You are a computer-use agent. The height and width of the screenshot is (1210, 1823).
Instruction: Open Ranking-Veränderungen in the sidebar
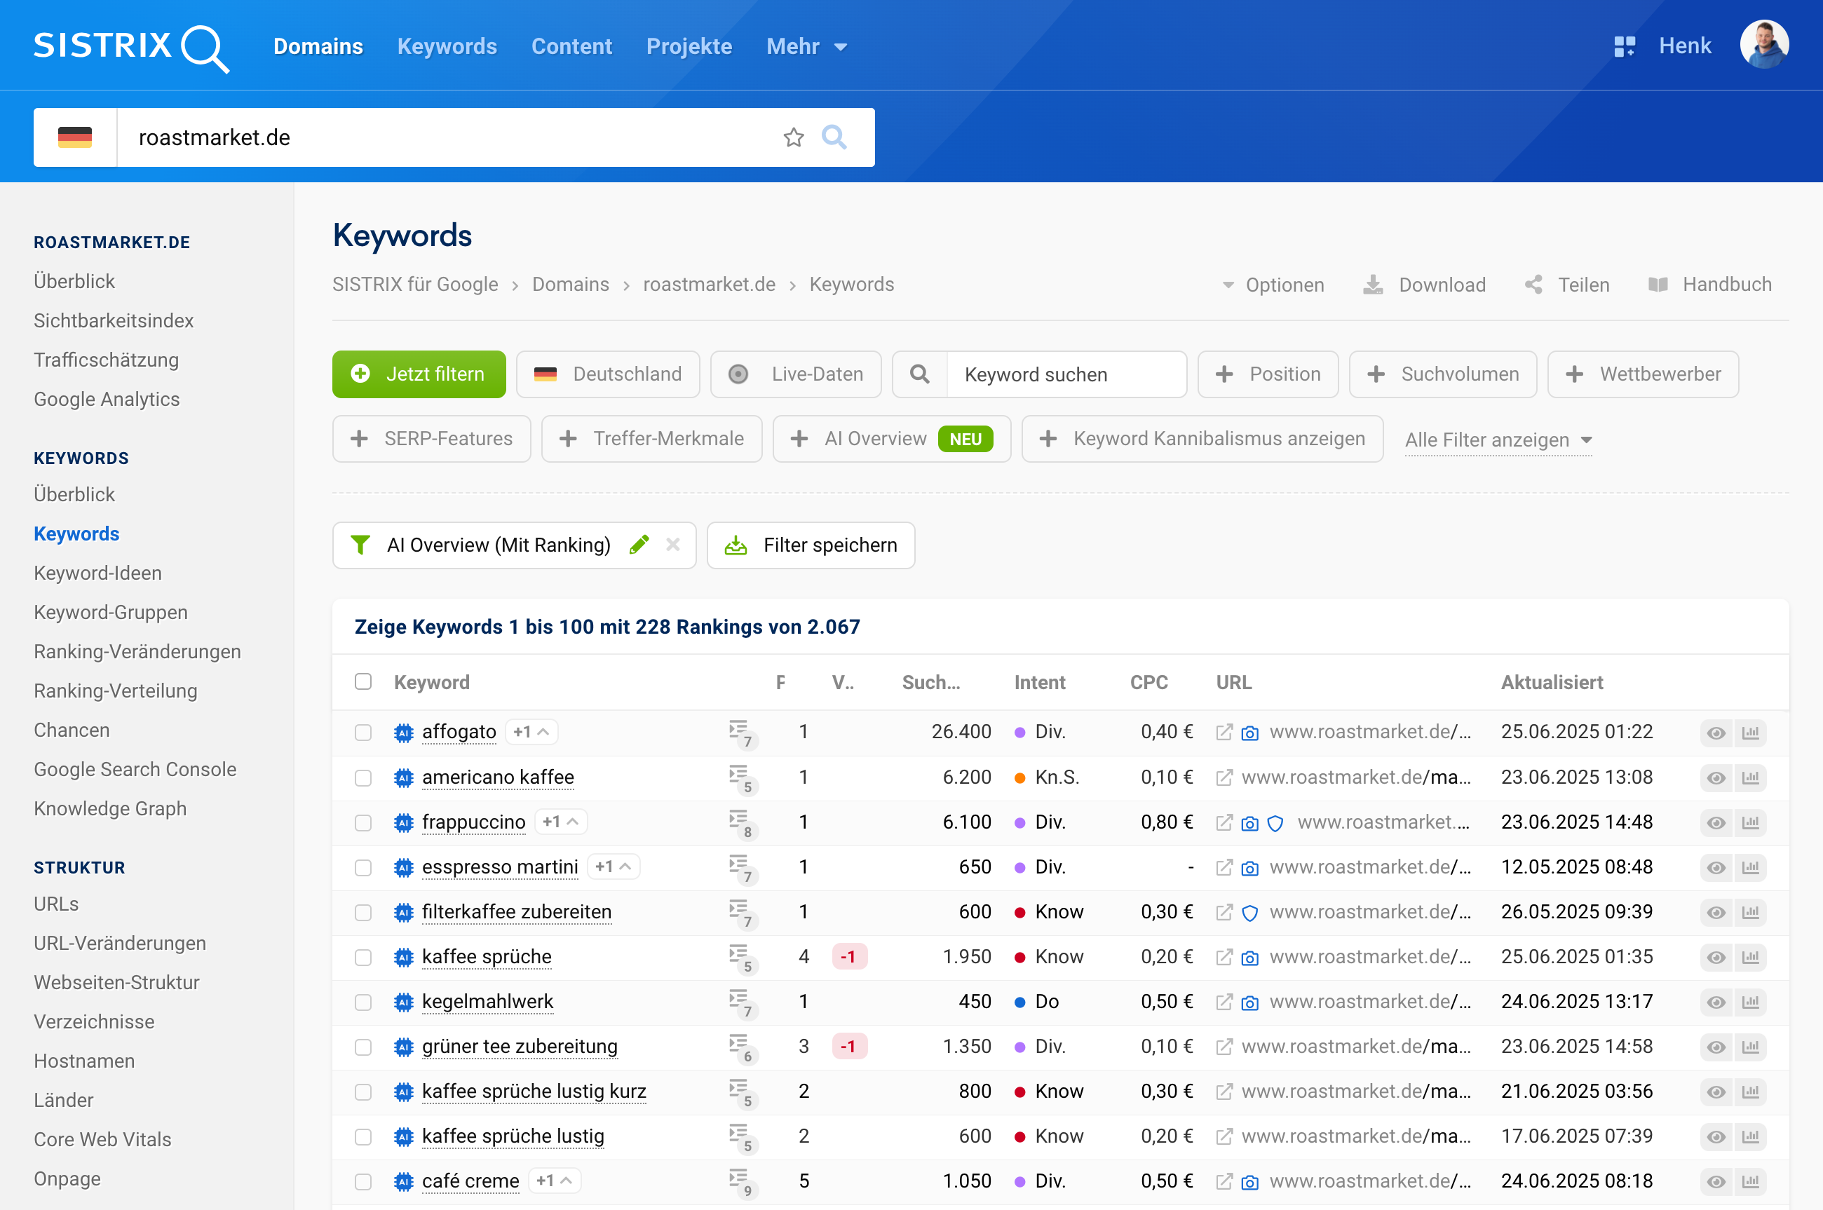pyautogui.click(x=137, y=651)
